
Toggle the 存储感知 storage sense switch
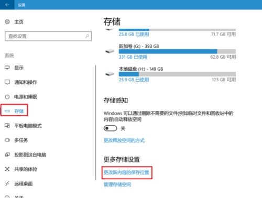click(110, 128)
